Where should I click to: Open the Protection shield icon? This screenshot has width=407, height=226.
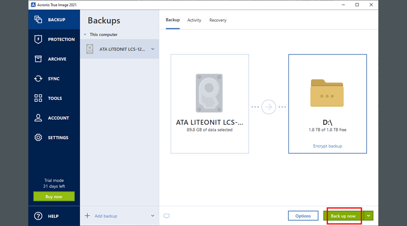38,39
